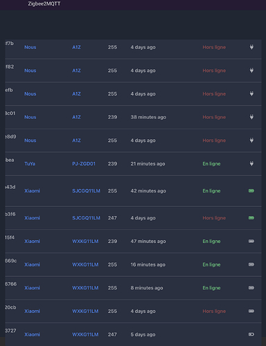The image size is (266, 346).
Task: Click the mains plug icon in the efb row
Action: coord(251,93)
